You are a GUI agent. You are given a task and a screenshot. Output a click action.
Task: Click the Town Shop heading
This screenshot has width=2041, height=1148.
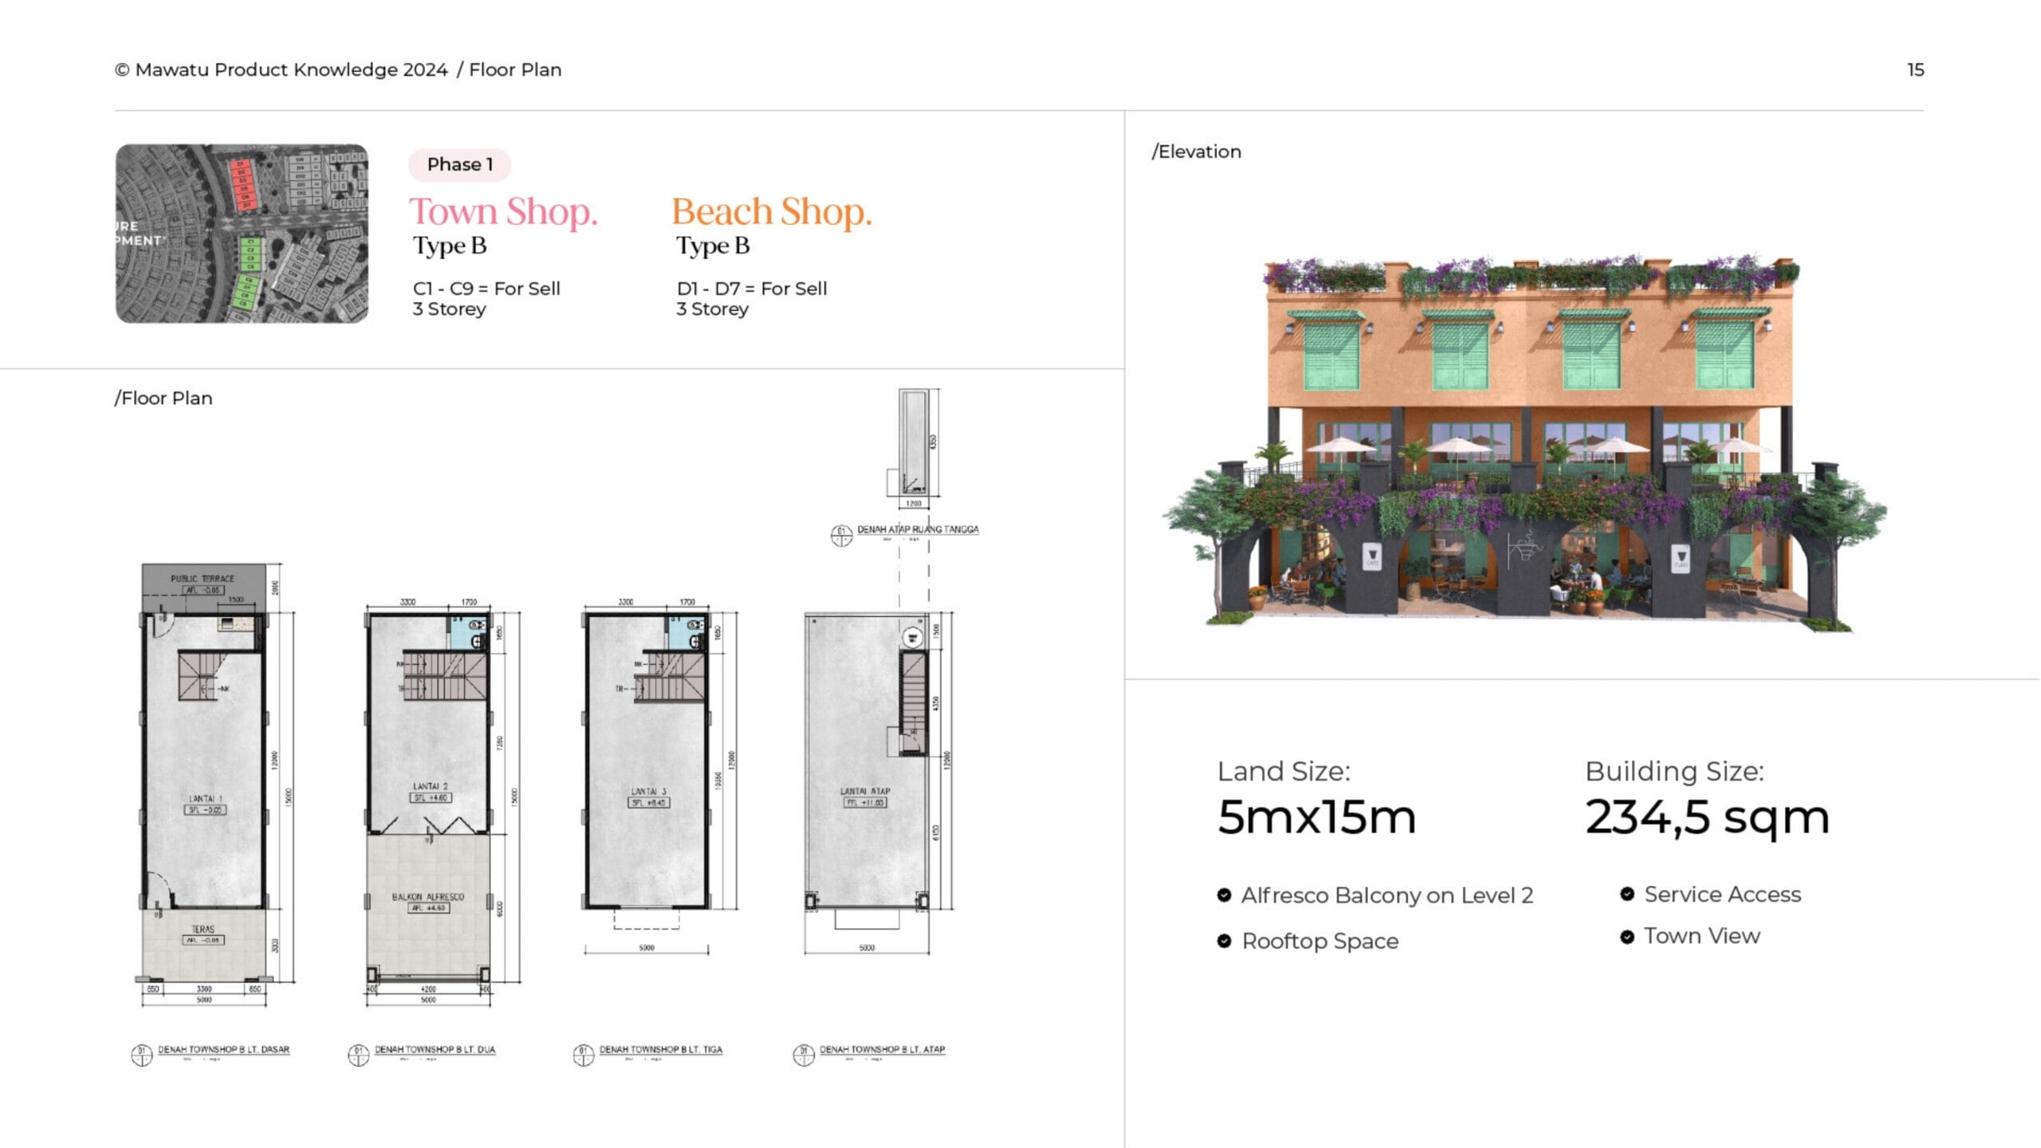503,212
